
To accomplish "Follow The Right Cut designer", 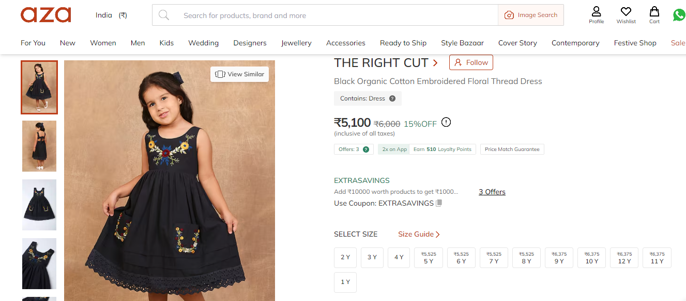I will pos(471,62).
